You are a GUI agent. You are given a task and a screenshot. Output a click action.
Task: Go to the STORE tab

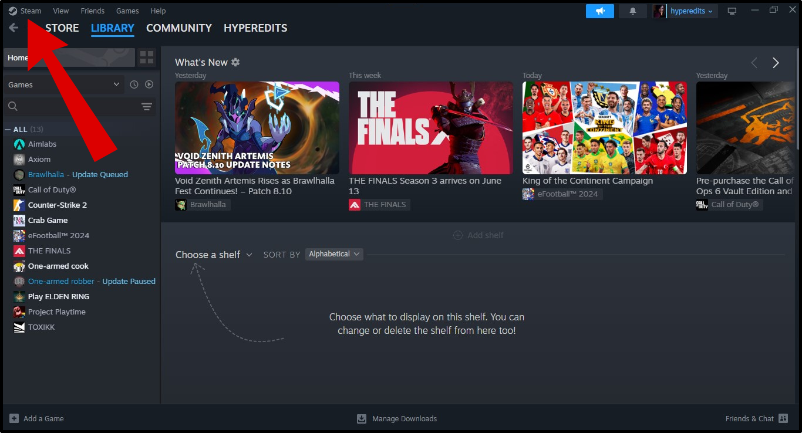(x=62, y=28)
